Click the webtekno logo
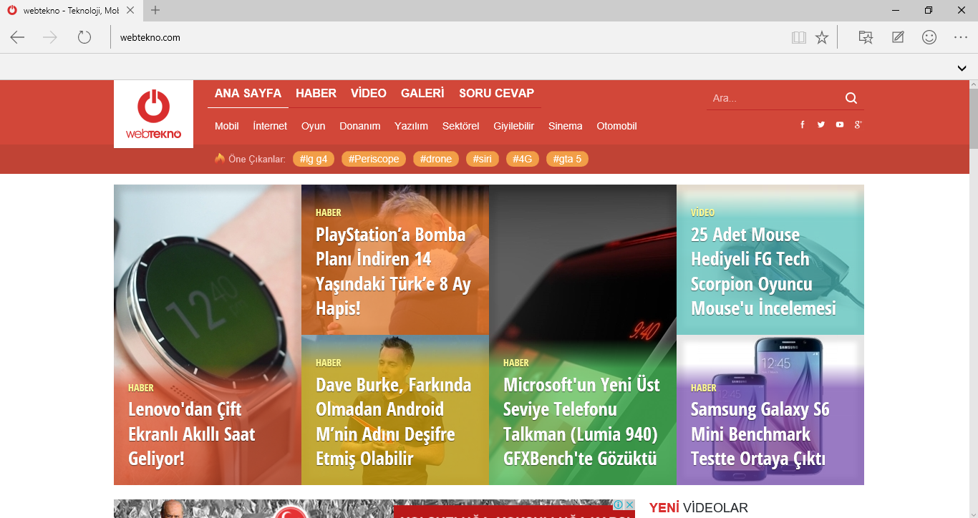The image size is (978, 518). pos(153,114)
